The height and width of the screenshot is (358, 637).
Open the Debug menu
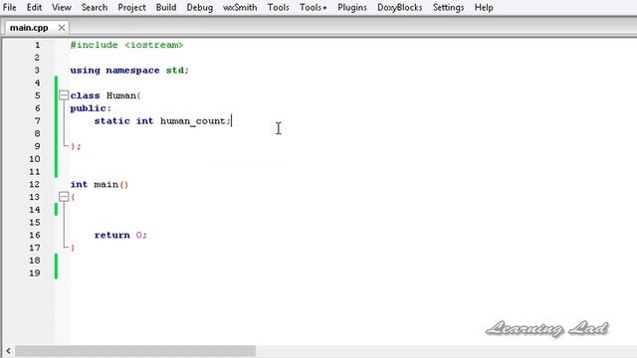(199, 7)
